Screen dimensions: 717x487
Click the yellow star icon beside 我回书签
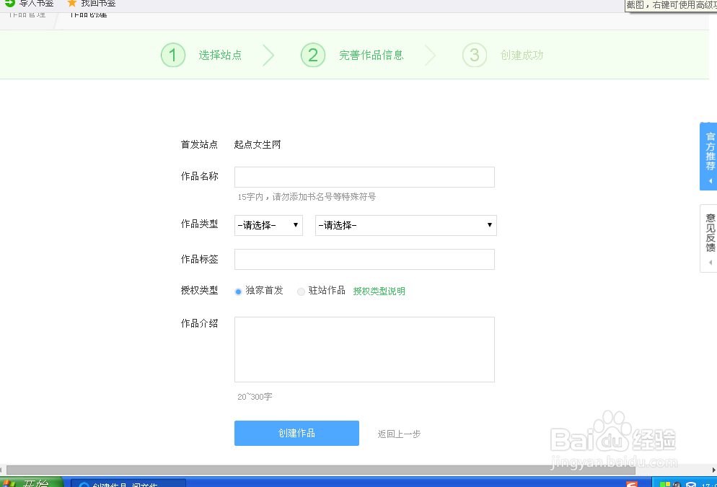point(71,3)
